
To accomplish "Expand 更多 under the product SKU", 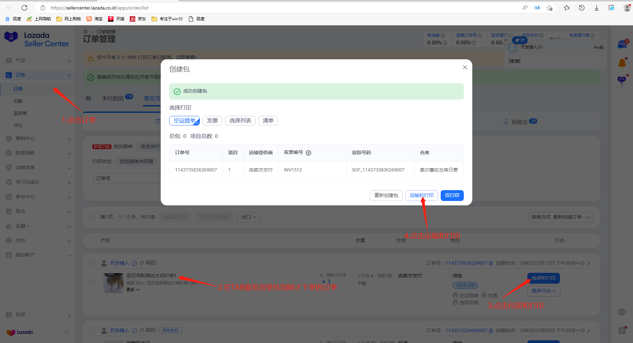I will point(133,290).
